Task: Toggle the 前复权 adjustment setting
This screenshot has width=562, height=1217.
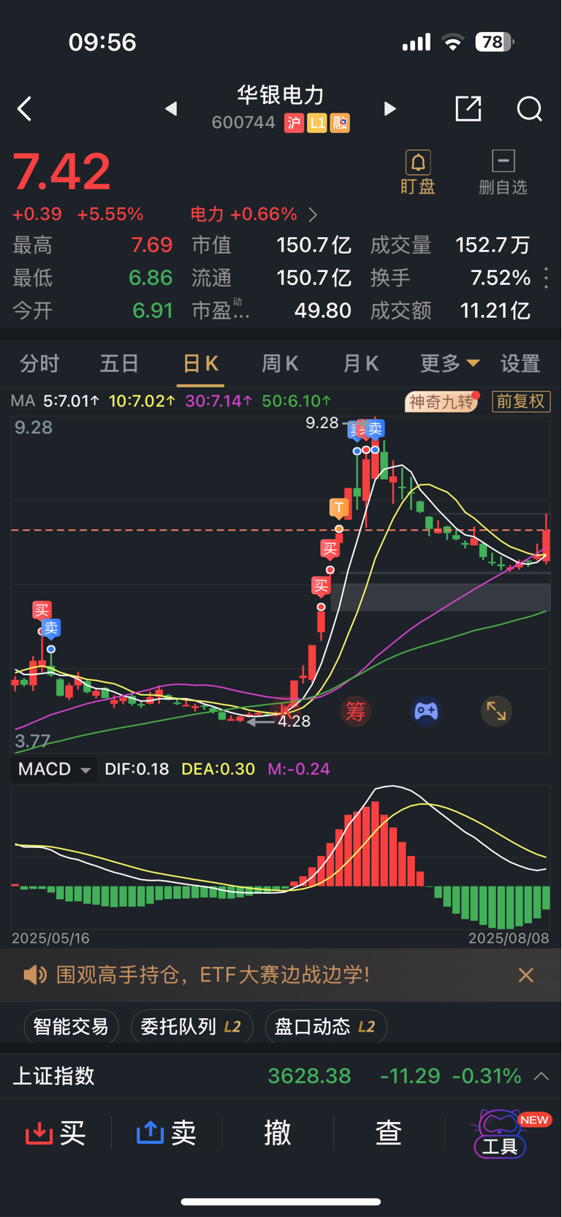Action: pos(521,401)
